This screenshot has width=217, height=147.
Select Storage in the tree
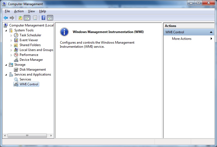[20, 65]
